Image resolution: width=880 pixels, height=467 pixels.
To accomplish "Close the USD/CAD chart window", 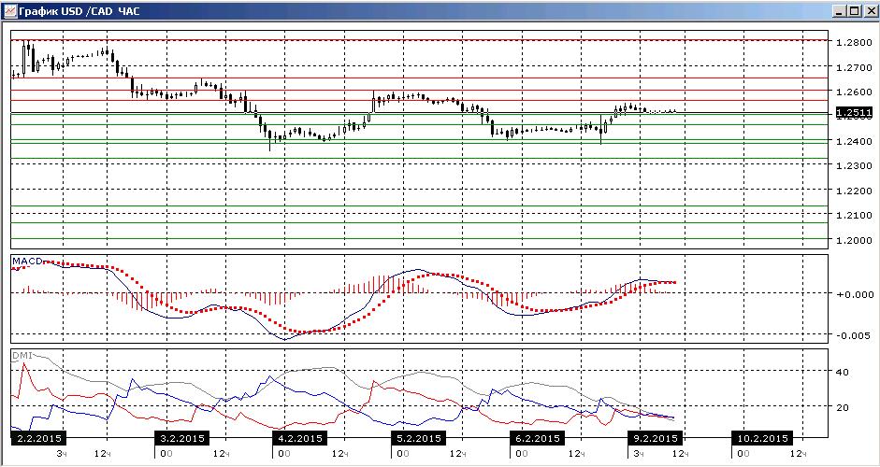I will tap(869, 10).
